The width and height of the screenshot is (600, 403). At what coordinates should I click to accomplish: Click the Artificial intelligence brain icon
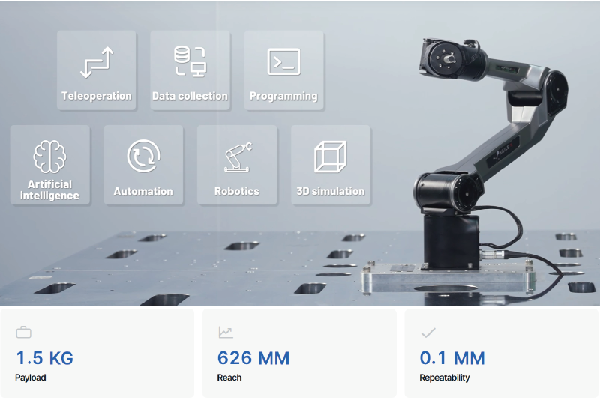coord(49,156)
